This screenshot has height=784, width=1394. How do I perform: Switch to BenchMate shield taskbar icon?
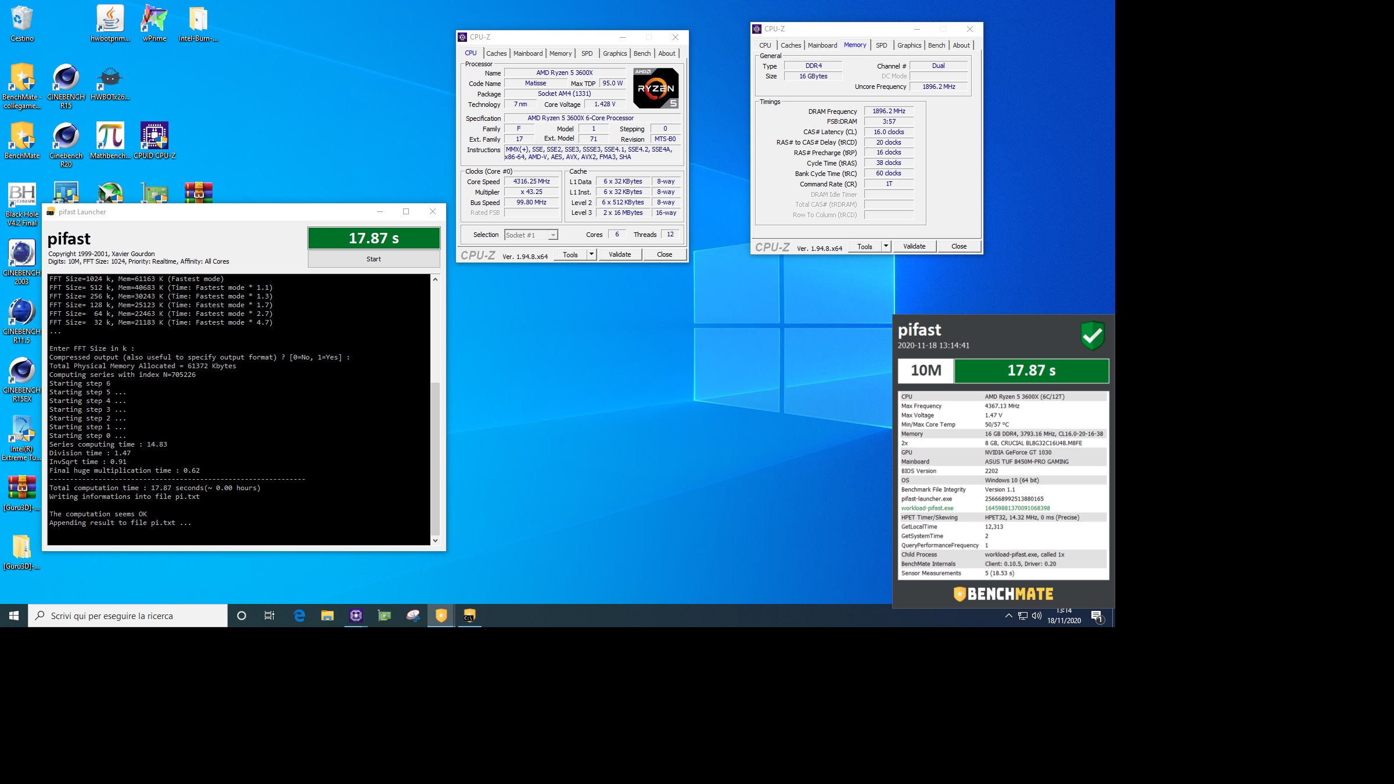click(441, 616)
